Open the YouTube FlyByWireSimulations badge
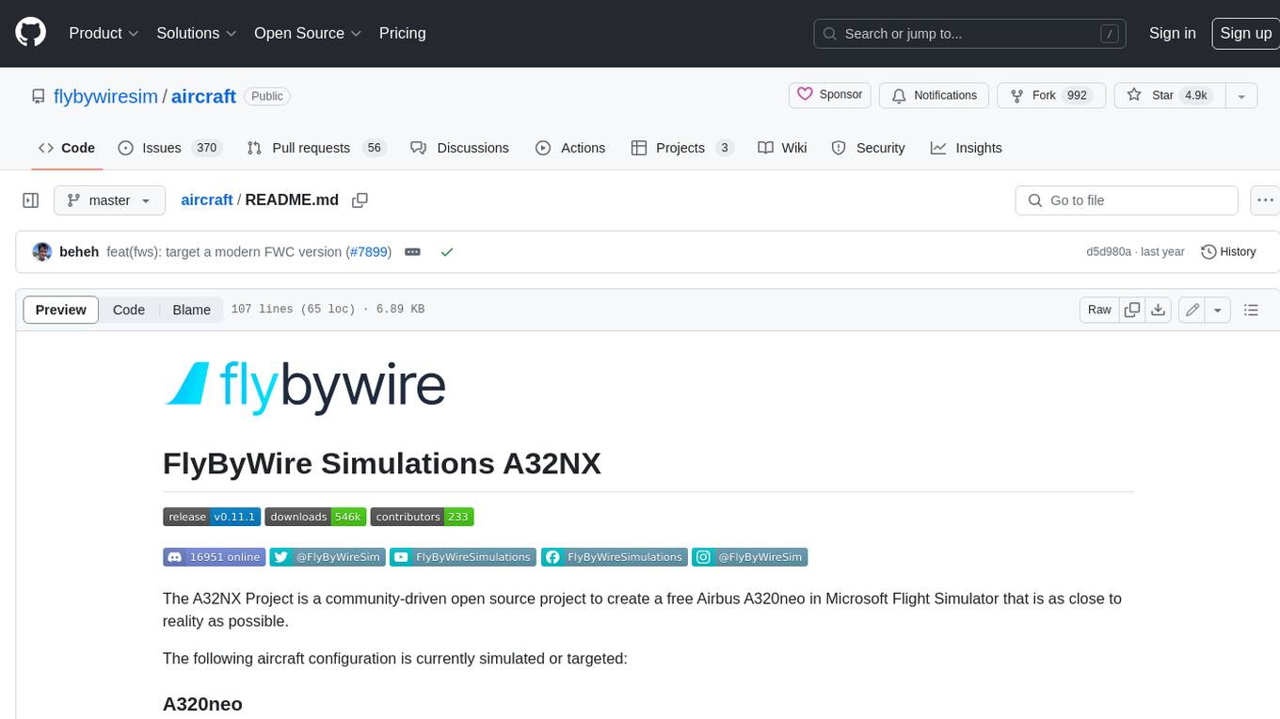Screen dimensions: 1280x719 pyautogui.click(x=462, y=557)
